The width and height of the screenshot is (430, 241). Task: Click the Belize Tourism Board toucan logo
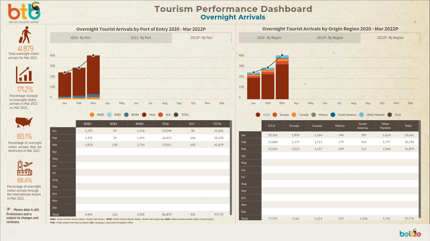24,13
